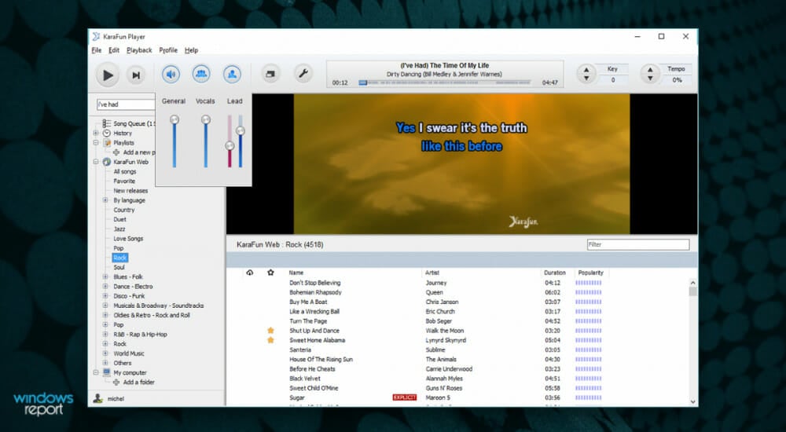
Task: Select All songs in the tree
Action: pyautogui.click(x=125, y=171)
